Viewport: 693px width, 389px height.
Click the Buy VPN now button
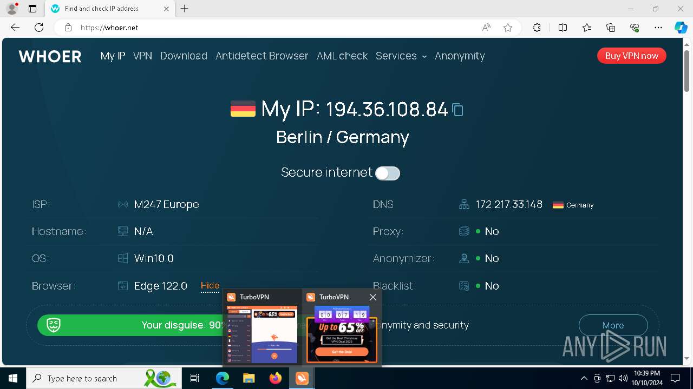click(631, 56)
